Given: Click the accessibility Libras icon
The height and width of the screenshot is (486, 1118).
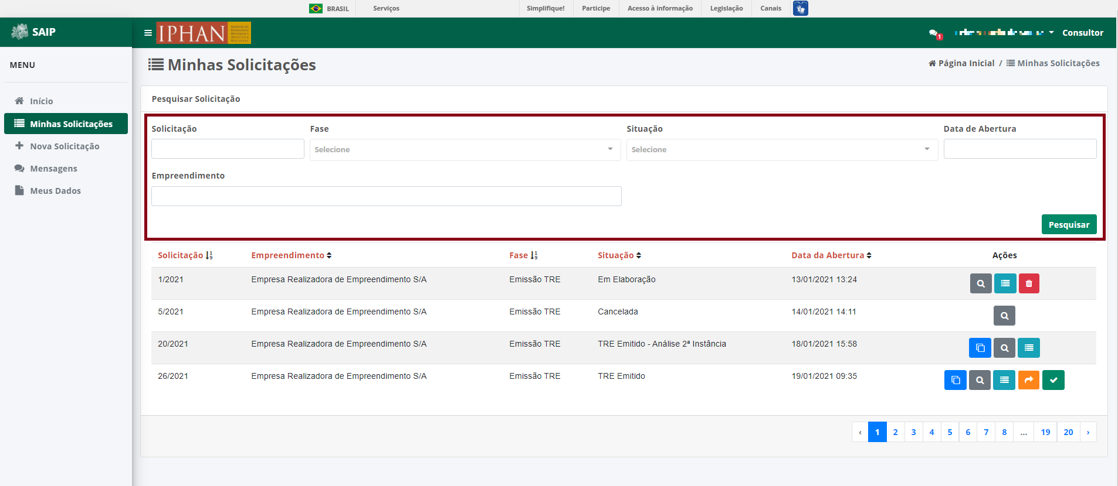Looking at the screenshot, I should coord(800,8).
